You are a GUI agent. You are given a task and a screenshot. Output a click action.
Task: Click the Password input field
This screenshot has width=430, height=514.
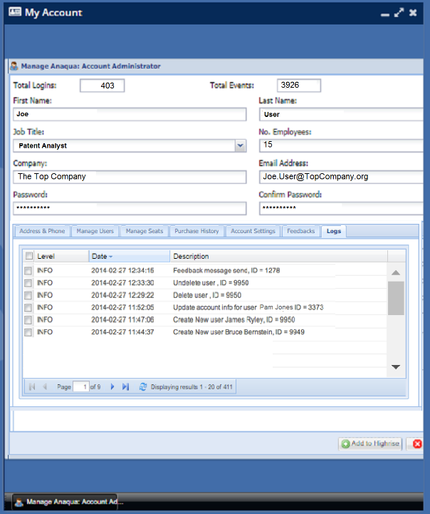point(130,208)
